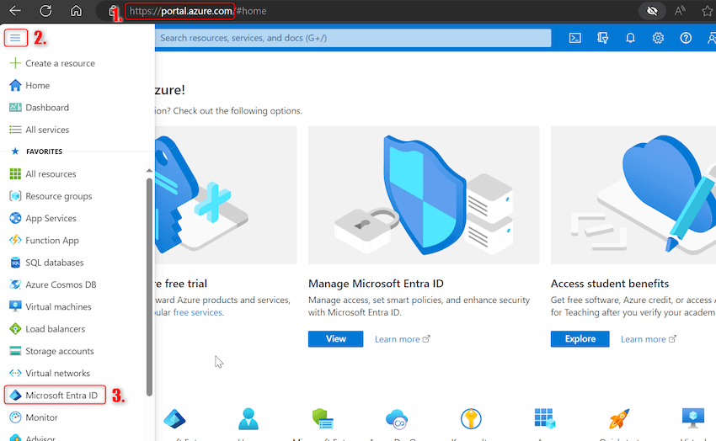Click the Manage Microsoft Entra ID heading
This screenshot has width=716, height=441.
click(376, 284)
